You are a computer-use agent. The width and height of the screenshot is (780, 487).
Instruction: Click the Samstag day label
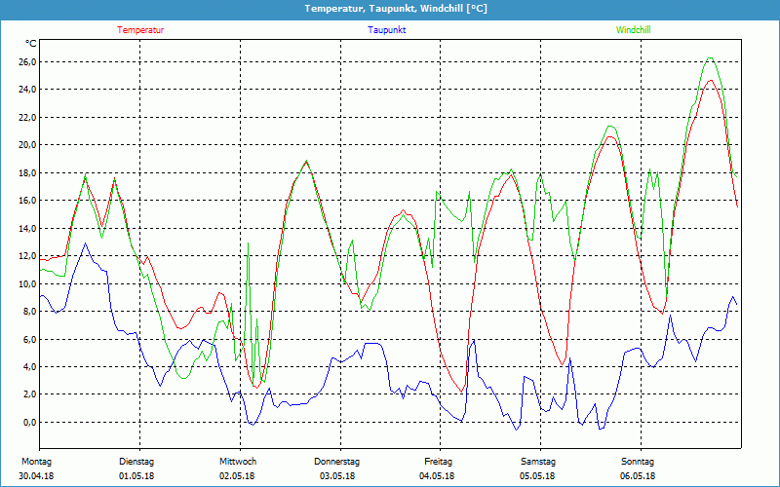[538, 462]
